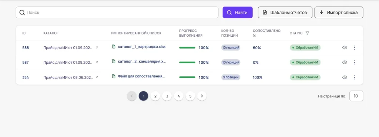The image size is (379, 137).
Task: Go to pagination page 4
Action: [x=179, y=96]
